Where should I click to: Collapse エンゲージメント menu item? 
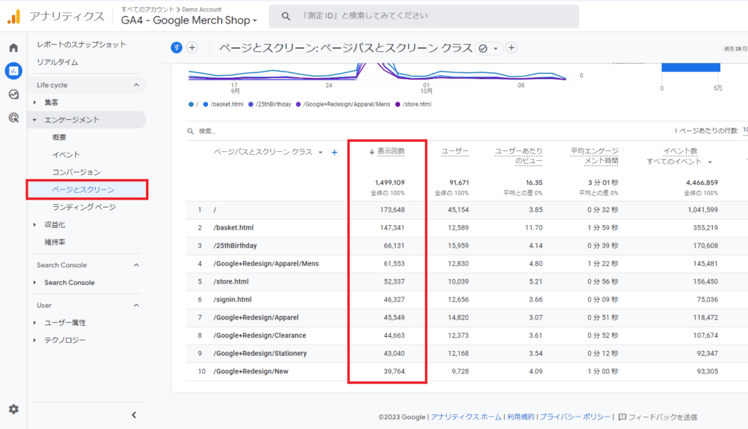tap(86, 120)
